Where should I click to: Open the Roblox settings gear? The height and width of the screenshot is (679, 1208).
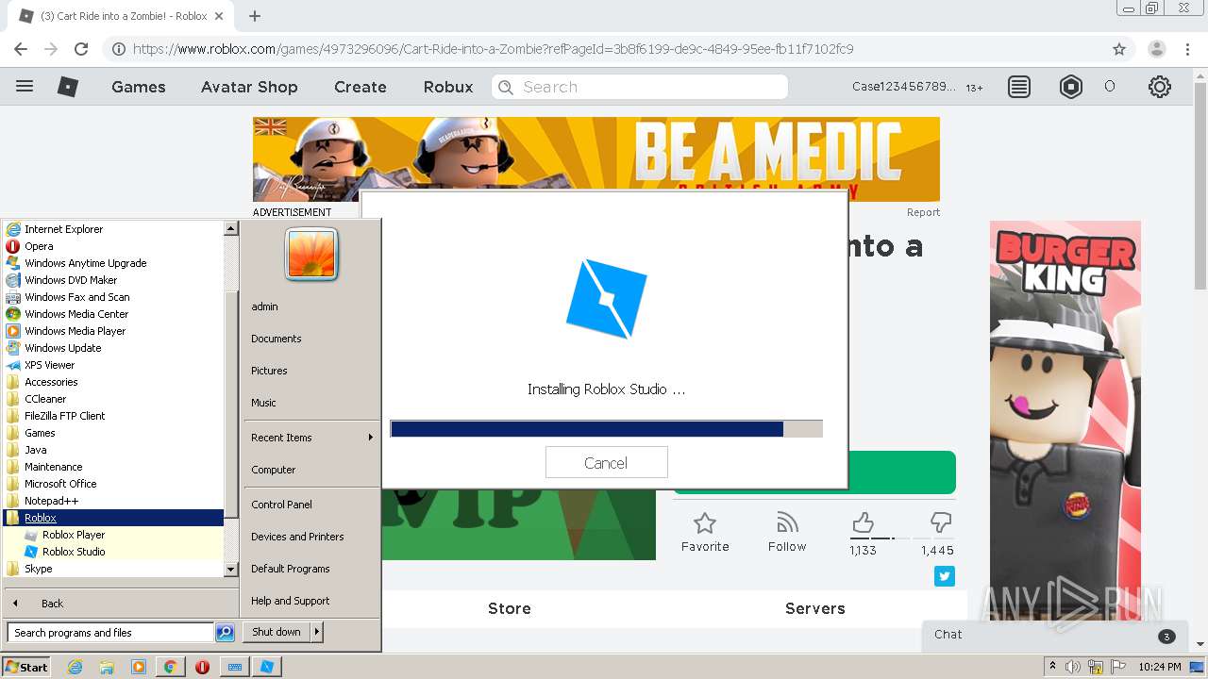1159,87
